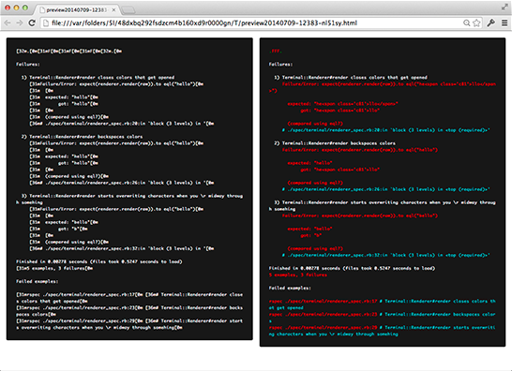Click the red '.FFF.' result line
Viewport: 512px width, 371px height.
276,52
